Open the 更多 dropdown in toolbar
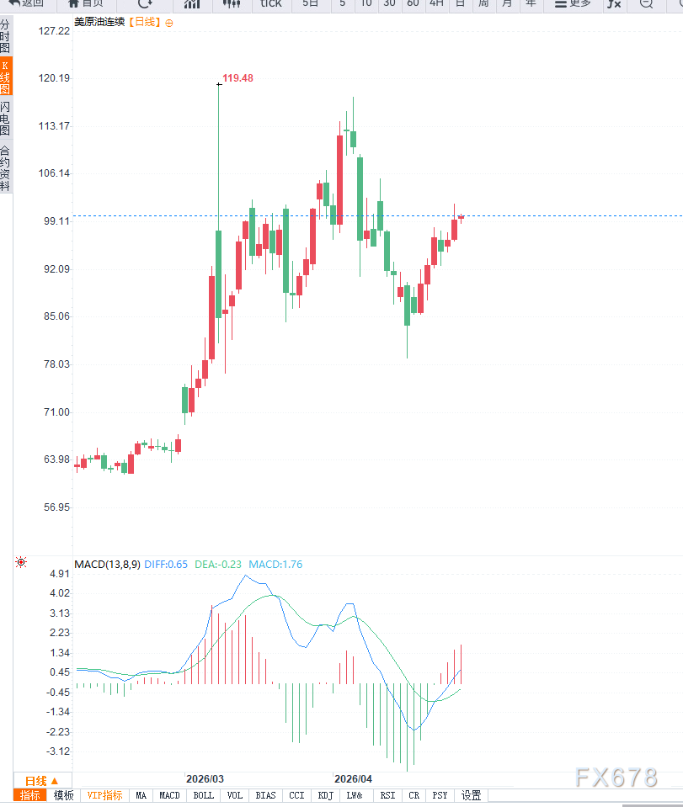 point(573,4)
